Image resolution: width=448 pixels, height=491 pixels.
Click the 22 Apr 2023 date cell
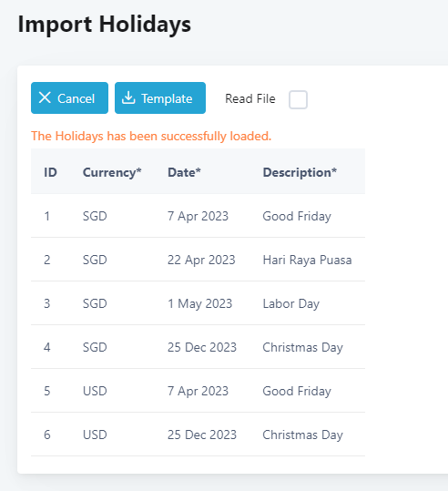pyautogui.click(x=201, y=260)
